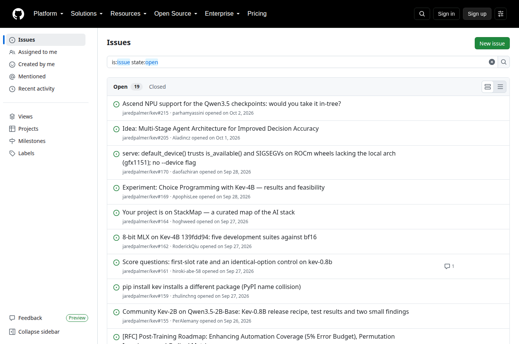This screenshot has width=519, height=344.
Task: Click the Milestones signpost icon
Action: pyautogui.click(x=12, y=141)
